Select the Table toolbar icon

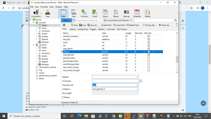tap(63, 14)
